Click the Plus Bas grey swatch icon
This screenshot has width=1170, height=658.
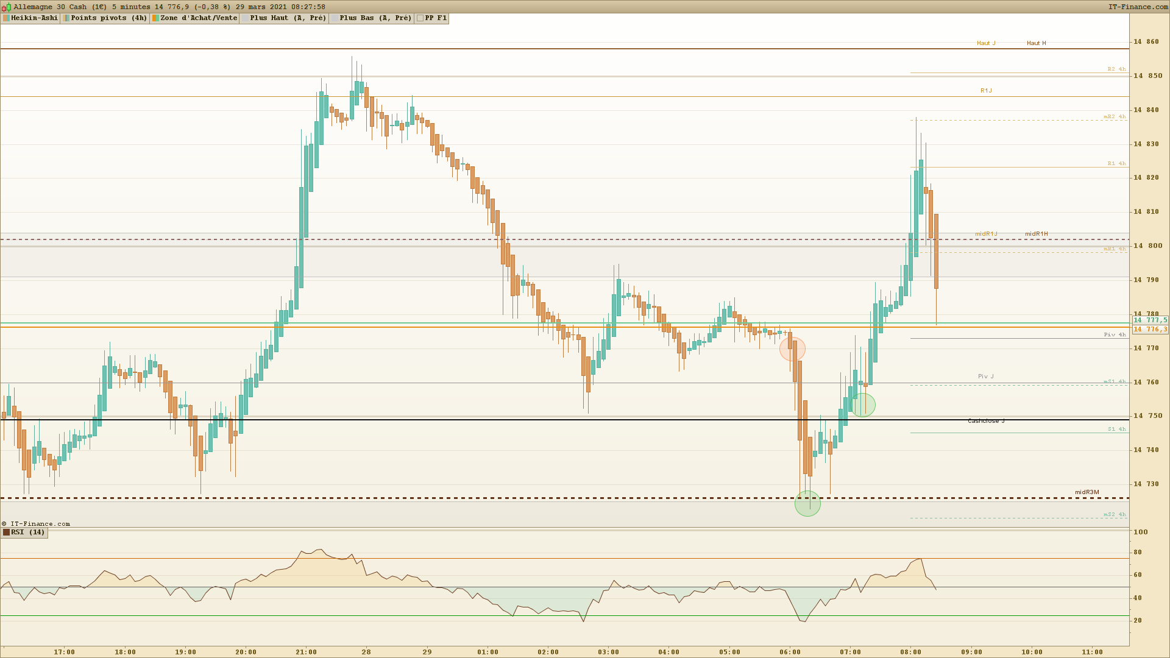(335, 18)
